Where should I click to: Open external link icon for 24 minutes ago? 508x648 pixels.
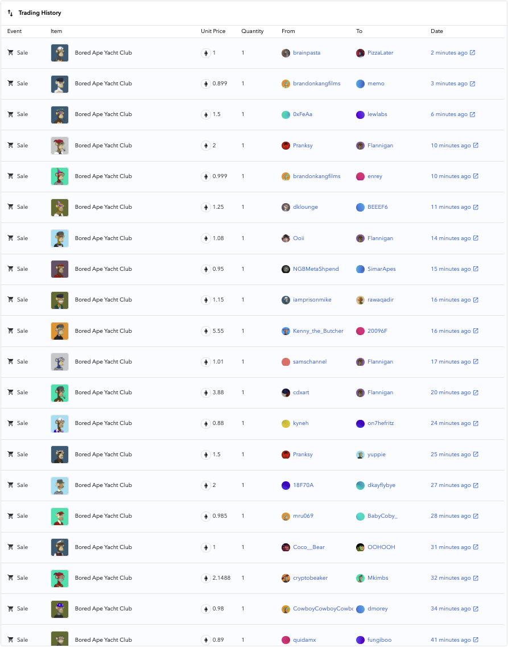(476, 423)
